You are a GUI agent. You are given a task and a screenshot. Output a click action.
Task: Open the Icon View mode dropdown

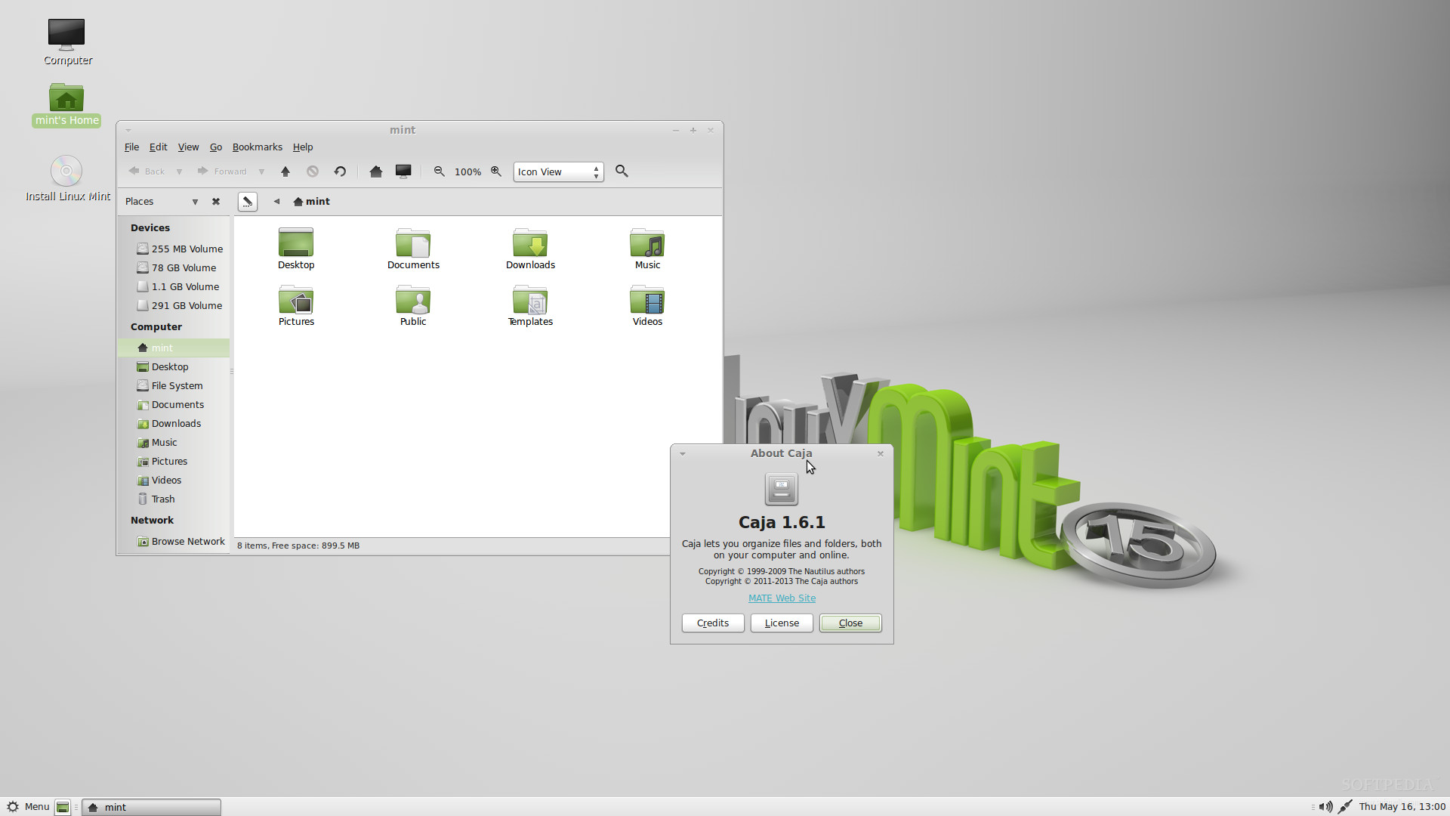[x=559, y=172]
